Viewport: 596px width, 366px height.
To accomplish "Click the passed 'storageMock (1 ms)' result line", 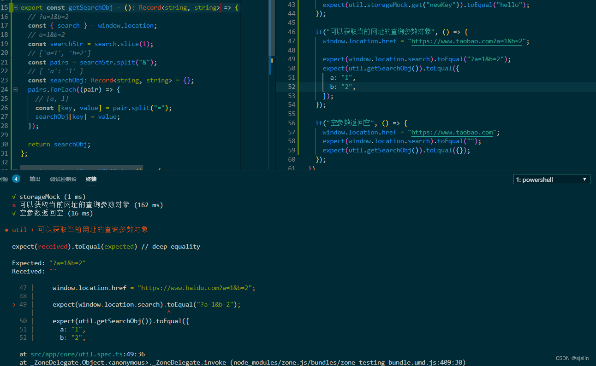I will coord(49,197).
